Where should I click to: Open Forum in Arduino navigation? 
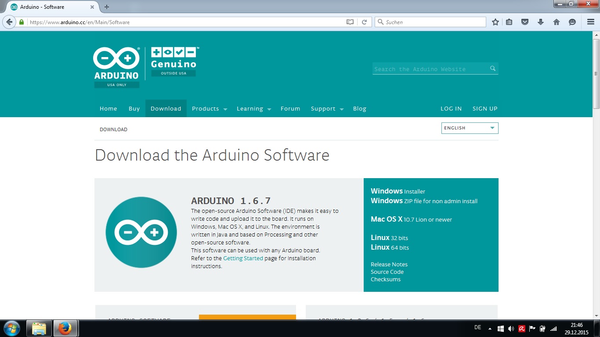coord(290,108)
